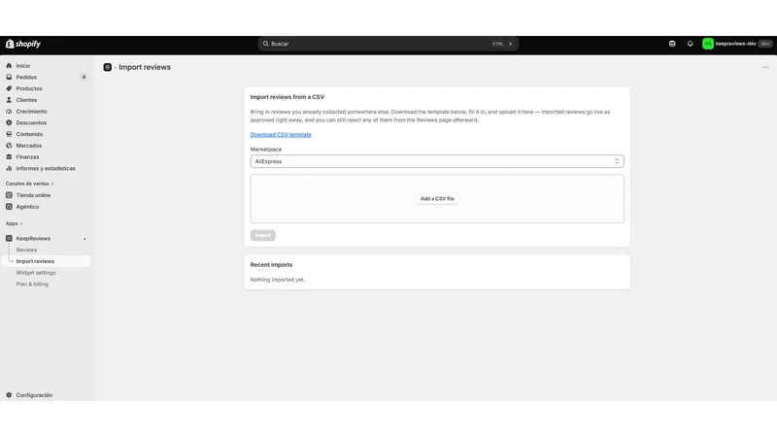Open Pedidos orders icon
Image resolution: width=777 pixels, height=437 pixels.
tap(9, 77)
